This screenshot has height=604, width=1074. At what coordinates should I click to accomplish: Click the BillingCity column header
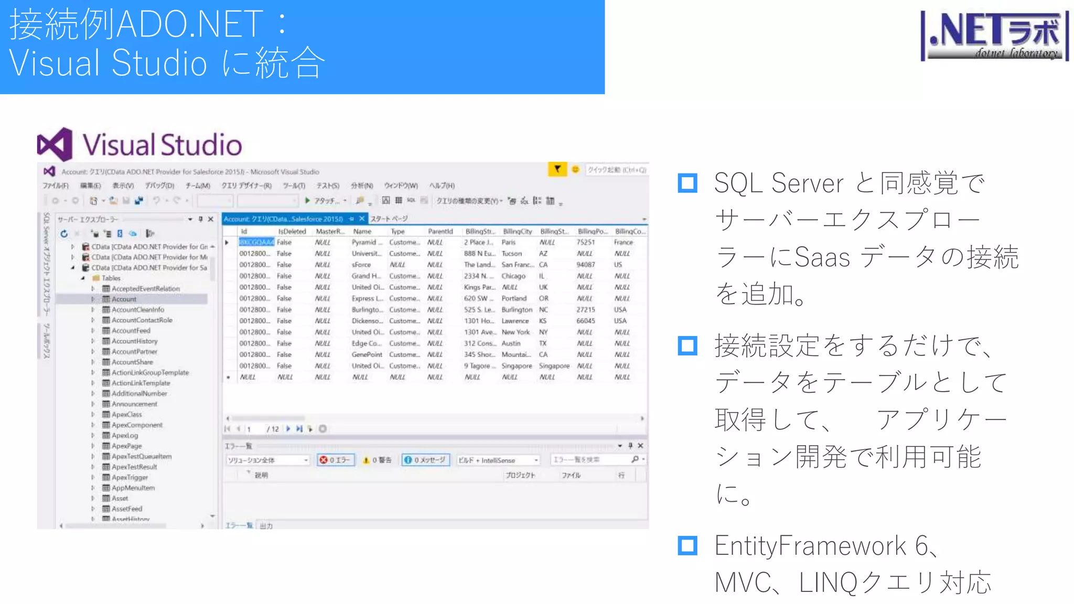pyautogui.click(x=517, y=231)
